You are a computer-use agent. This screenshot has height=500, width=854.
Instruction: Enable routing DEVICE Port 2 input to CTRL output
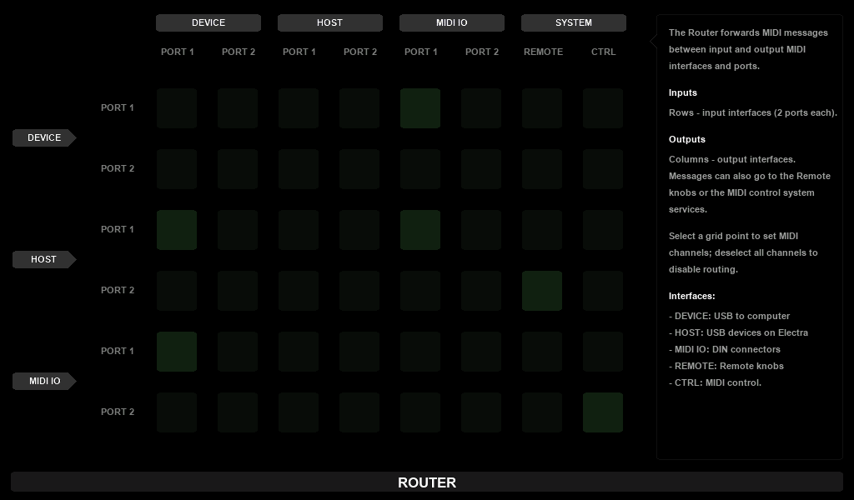click(x=603, y=169)
